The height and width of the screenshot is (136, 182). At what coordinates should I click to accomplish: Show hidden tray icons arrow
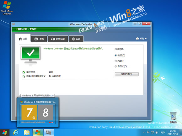click(x=144, y=133)
